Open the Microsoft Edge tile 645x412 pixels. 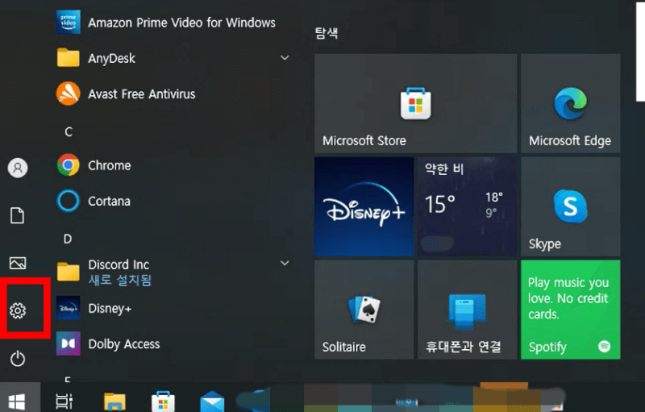tap(571, 103)
